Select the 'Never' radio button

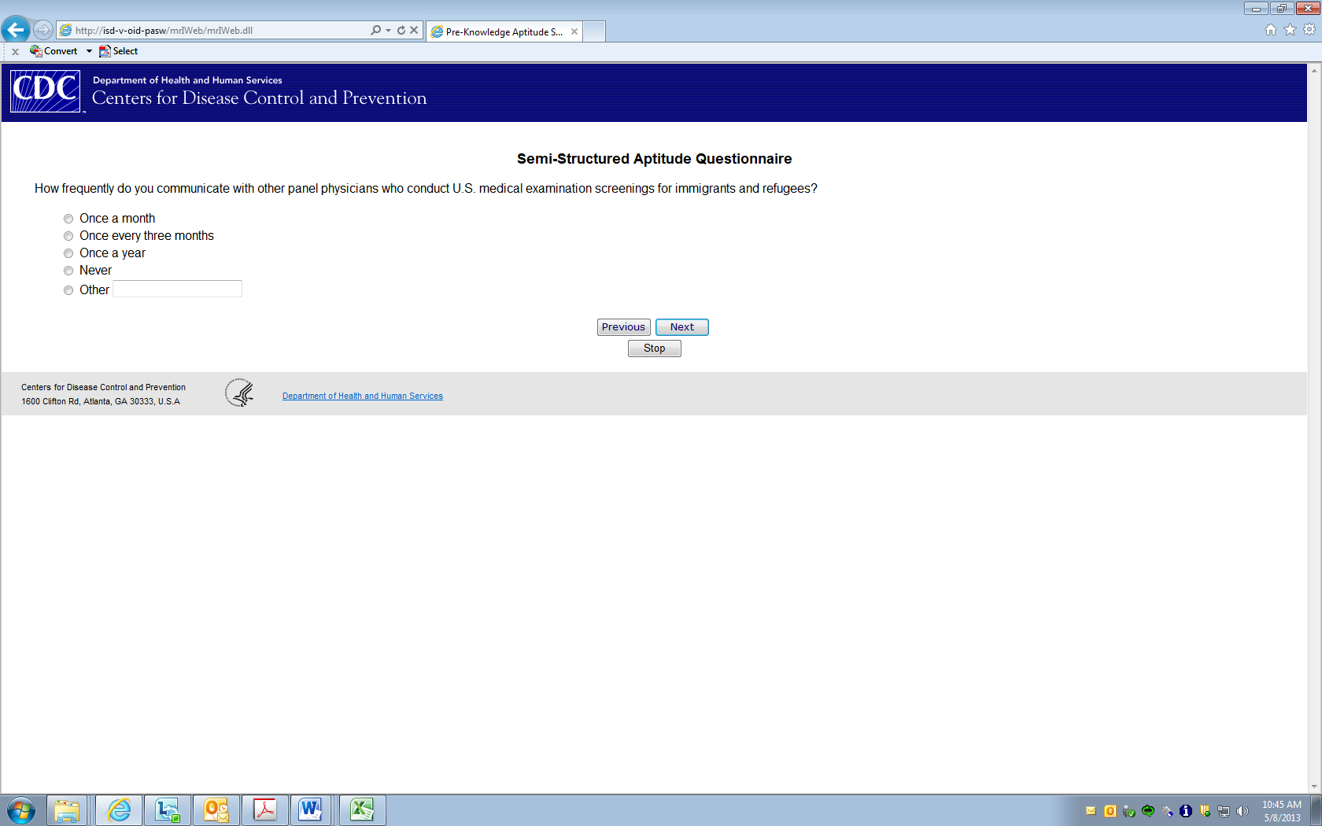(x=68, y=271)
